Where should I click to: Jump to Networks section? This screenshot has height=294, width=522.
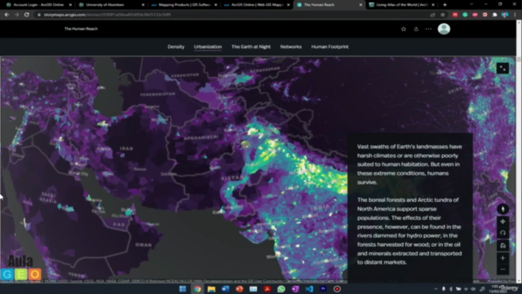pos(290,47)
